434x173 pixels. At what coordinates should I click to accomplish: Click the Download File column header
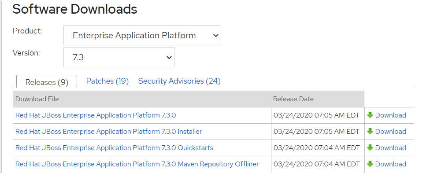click(142, 99)
